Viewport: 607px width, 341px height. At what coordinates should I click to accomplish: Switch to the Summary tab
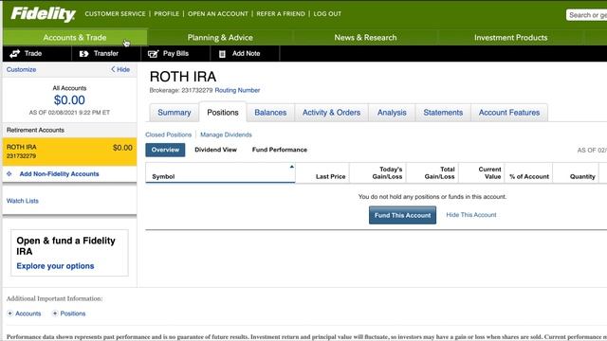click(x=175, y=113)
